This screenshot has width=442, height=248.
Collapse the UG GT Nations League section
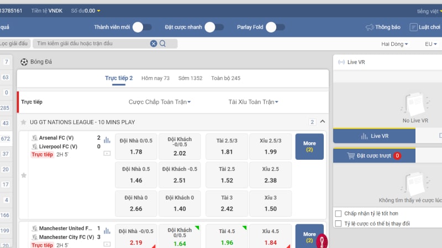(323, 121)
